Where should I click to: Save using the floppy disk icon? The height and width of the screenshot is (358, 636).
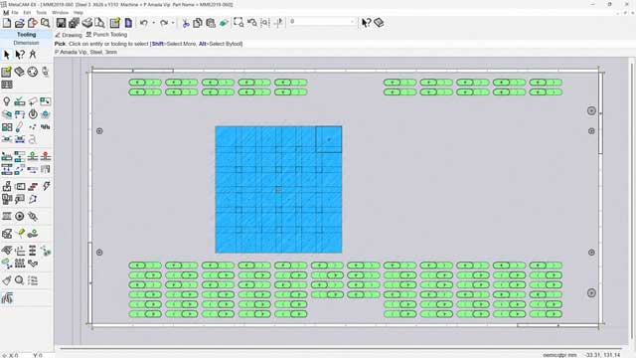pyautogui.click(x=61, y=23)
